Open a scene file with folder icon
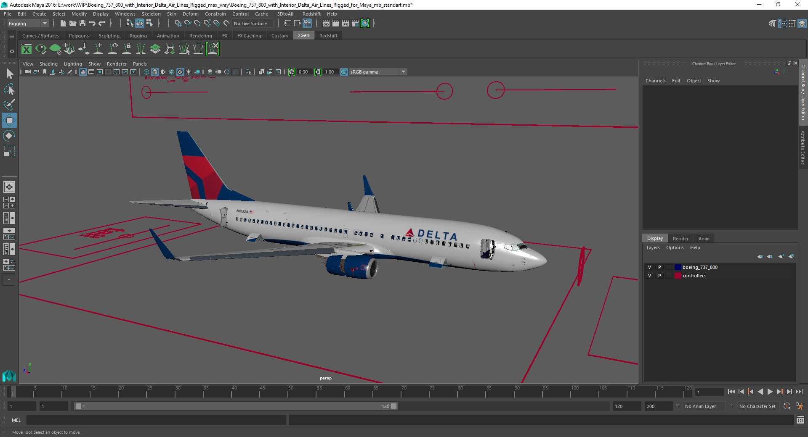This screenshot has height=437, width=808. (72, 24)
